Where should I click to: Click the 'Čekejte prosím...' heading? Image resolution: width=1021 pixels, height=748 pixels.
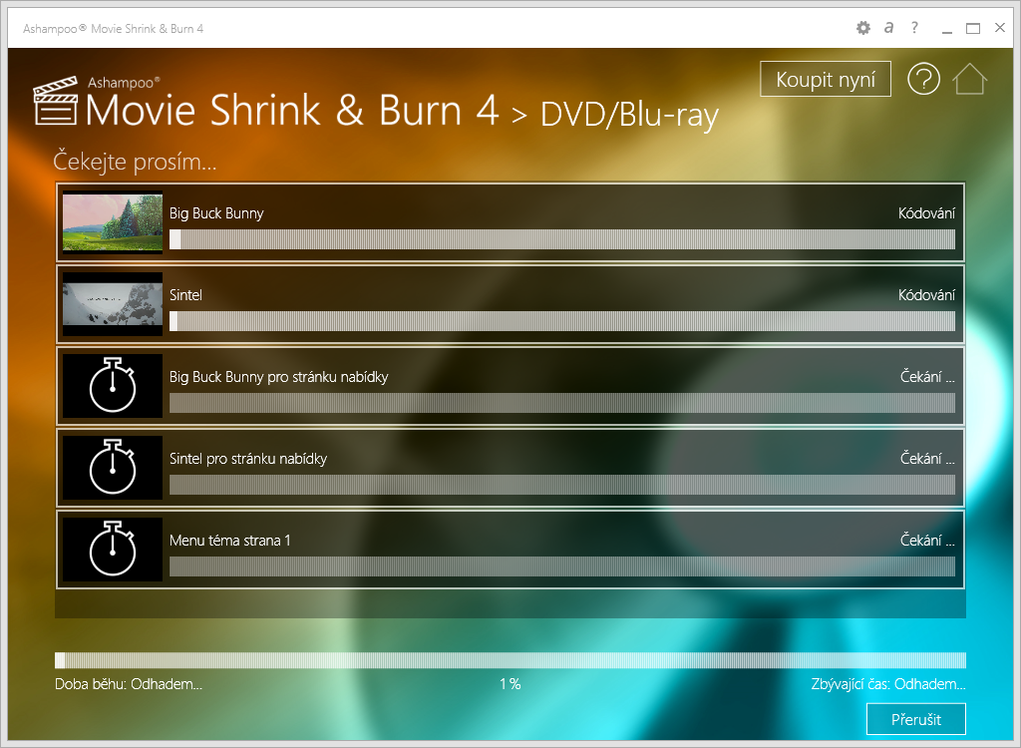click(135, 162)
